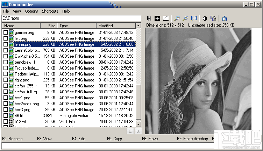Click the zoom-to-fit magnifier icon
This screenshot has width=263, height=151.
click(x=194, y=18)
